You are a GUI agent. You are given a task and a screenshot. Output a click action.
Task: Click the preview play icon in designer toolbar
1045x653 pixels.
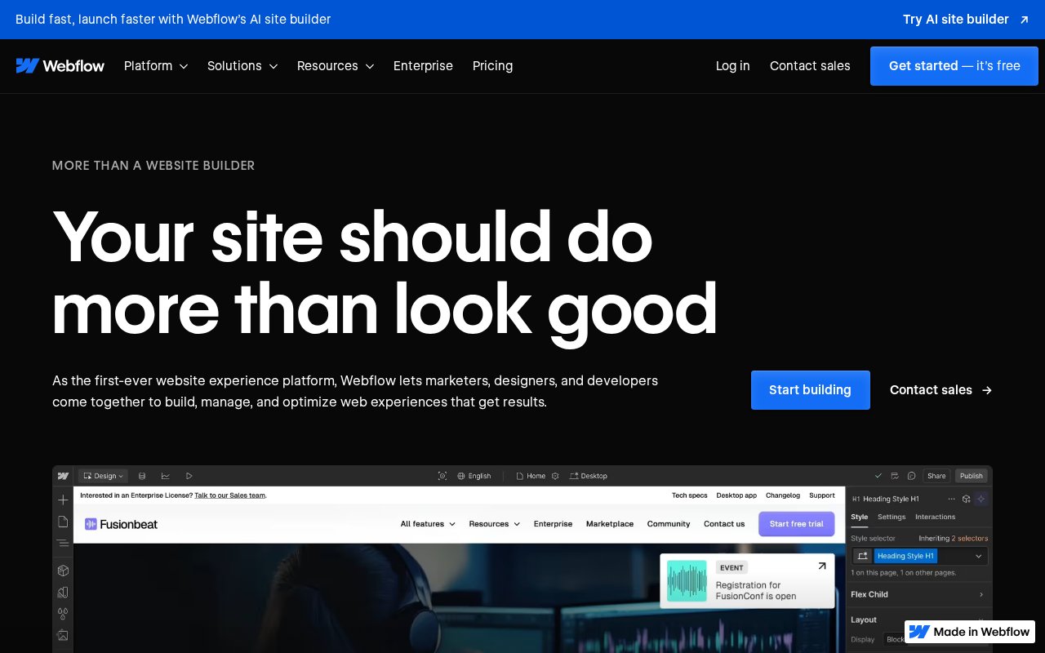click(x=189, y=476)
